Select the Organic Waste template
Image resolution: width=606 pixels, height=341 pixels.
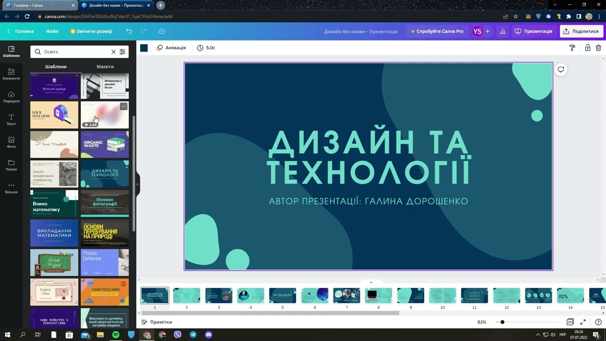[x=105, y=144]
